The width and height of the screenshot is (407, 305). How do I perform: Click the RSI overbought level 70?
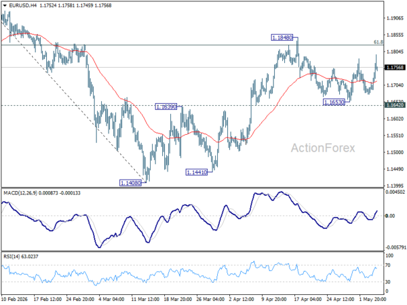point(388,265)
